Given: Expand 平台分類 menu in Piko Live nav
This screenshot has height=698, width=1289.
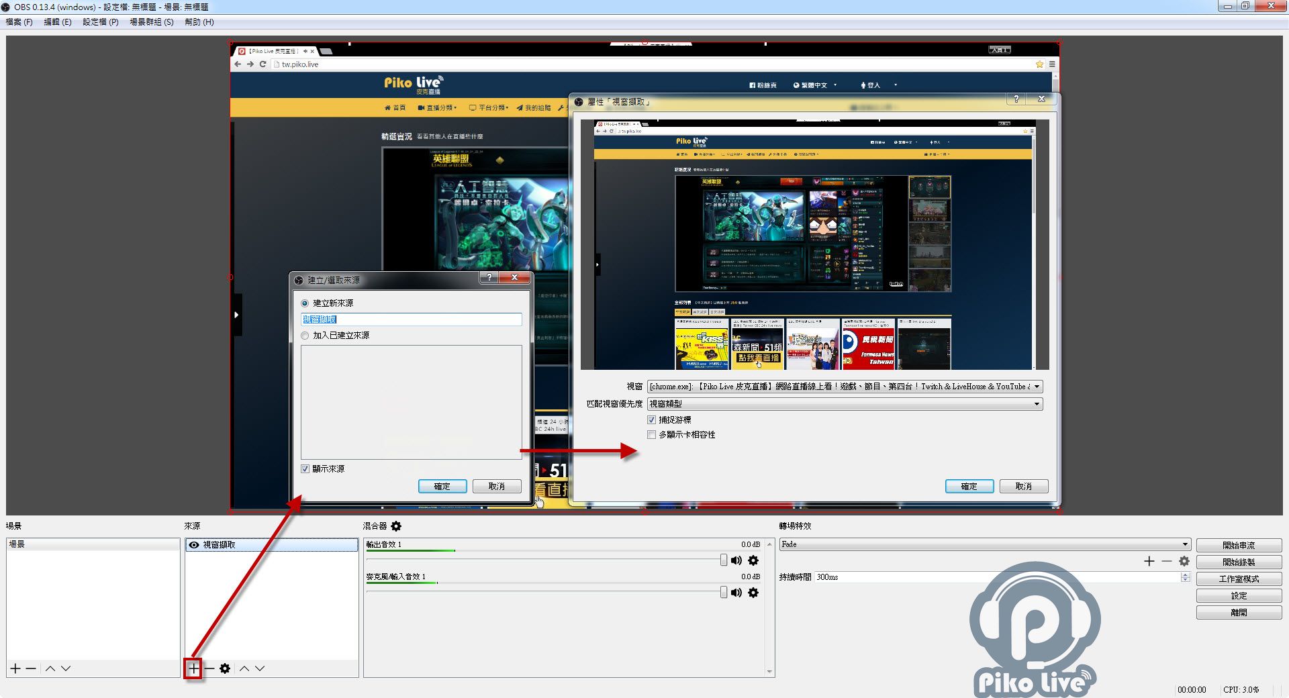Looking at the screenshot, I should pos(489,107).
